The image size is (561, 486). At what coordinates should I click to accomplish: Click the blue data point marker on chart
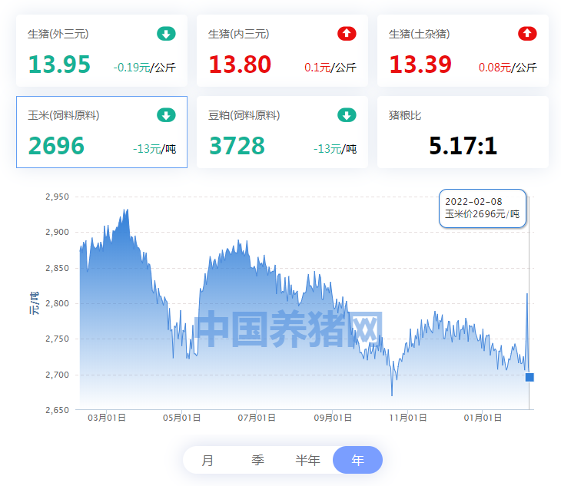pyautogui.click(x=529, y=377)
